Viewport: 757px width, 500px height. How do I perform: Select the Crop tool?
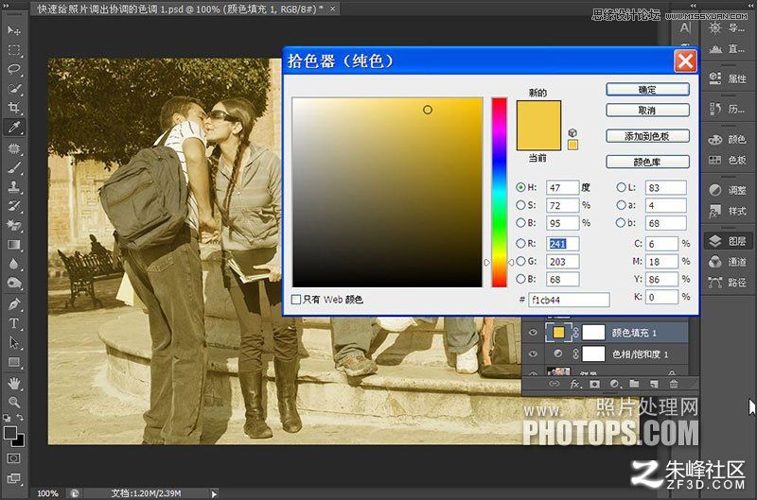click(x=14, y=108)
